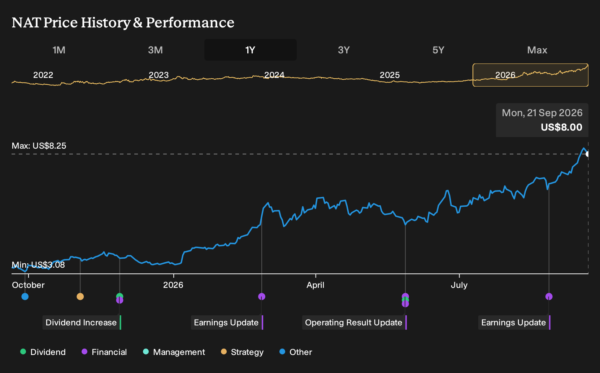The image size is (600, 373).
Task: Click the orange Strategy event dot
Action: [x=80, y=297]
